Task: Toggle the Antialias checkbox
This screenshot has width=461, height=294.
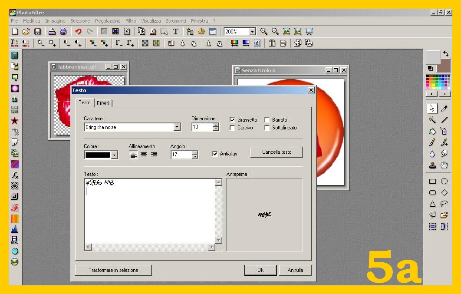Action: (215, 154)
